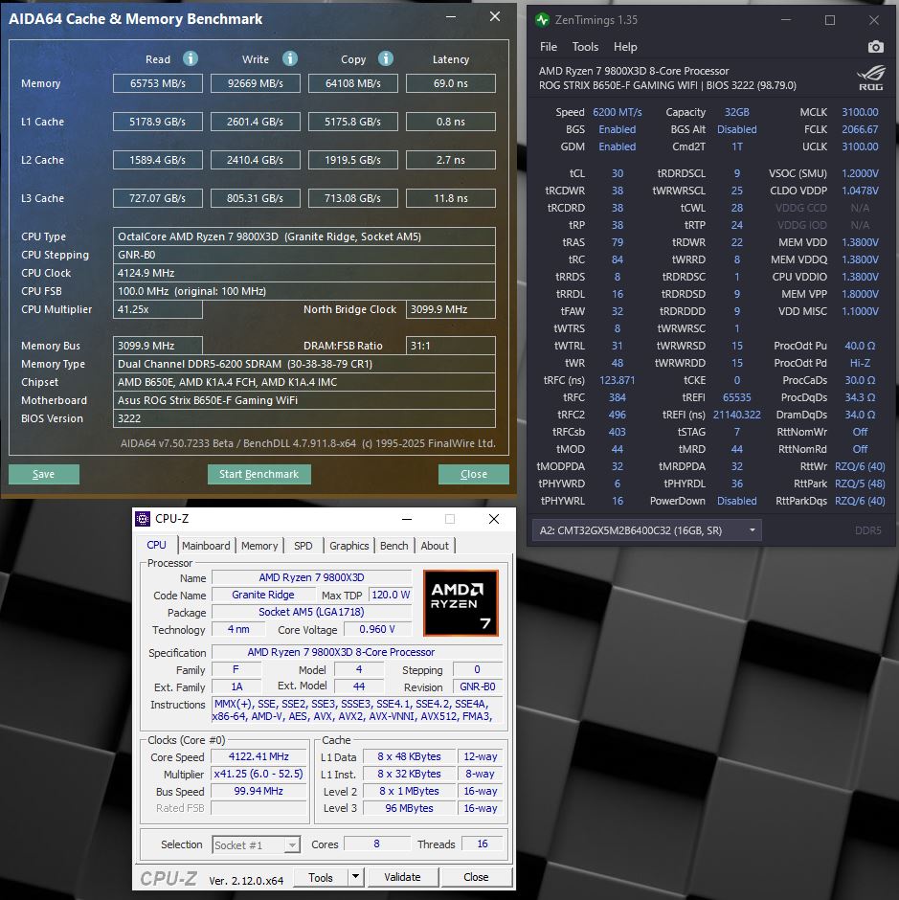
Task: Click the Save button in AIDA64
Action: [44, 474]
